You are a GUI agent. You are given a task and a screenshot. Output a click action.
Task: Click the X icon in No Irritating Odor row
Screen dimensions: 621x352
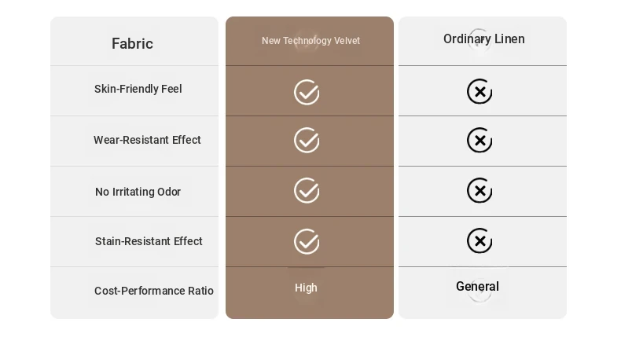coord(480,190)
